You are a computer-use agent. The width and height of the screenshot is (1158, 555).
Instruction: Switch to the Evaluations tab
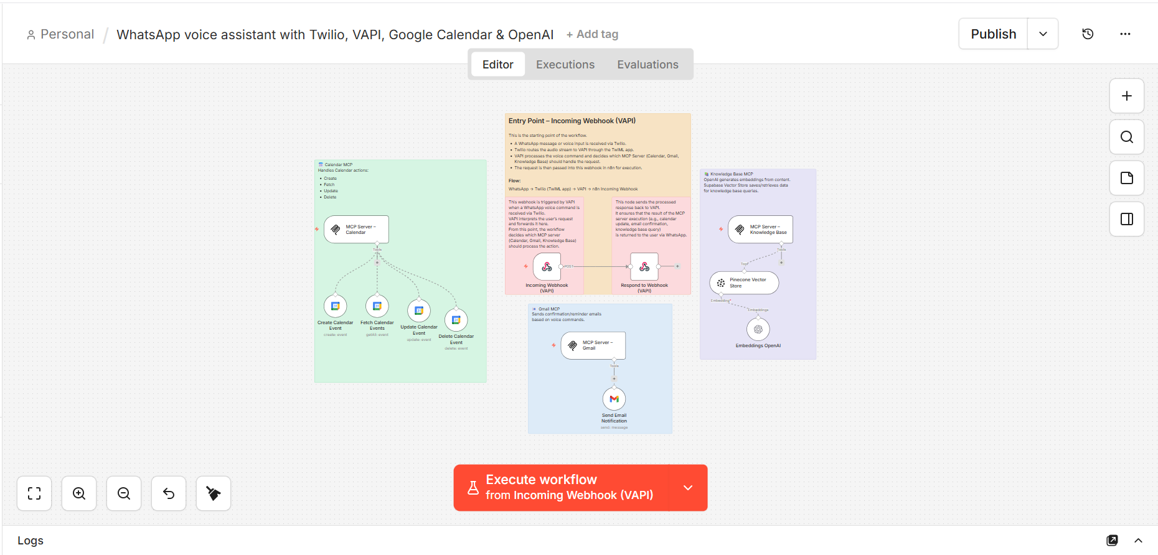(647, 65)
